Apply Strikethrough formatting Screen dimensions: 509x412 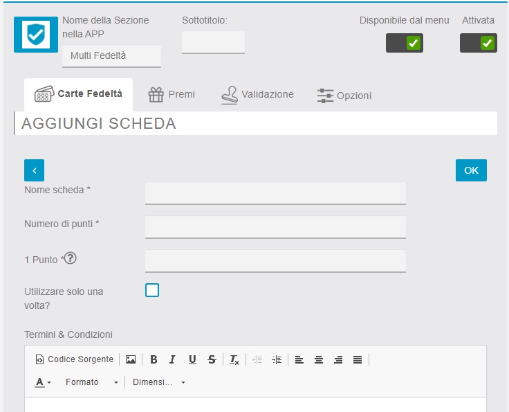tap(212, 359)
